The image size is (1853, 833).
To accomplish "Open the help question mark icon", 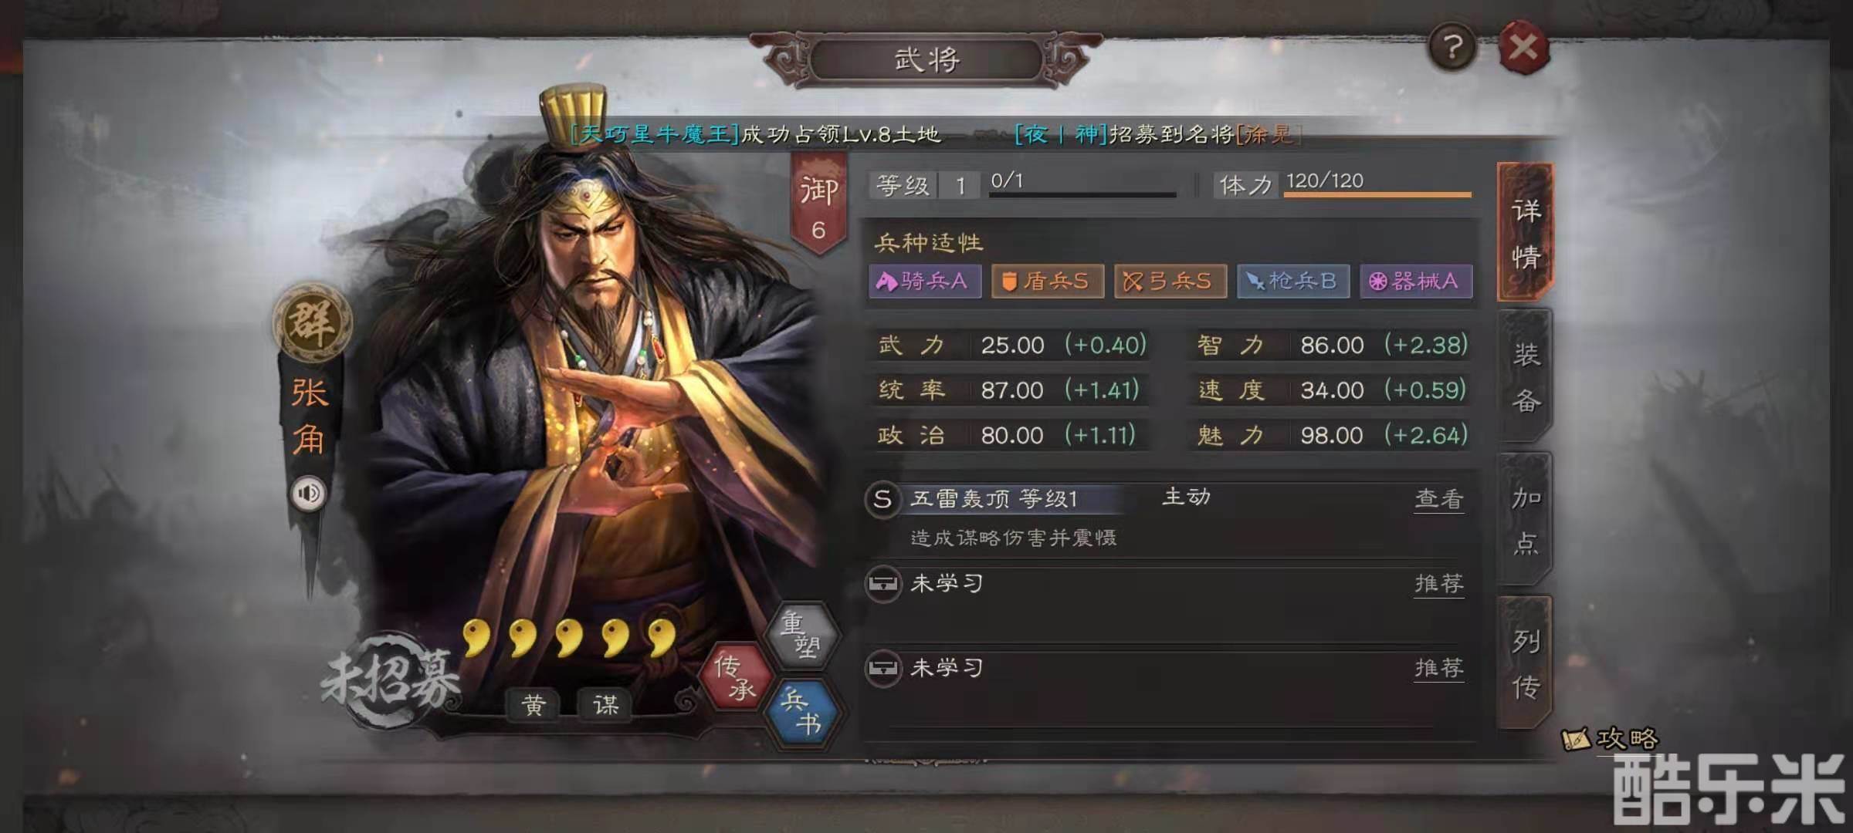I will click(1452, 48).
